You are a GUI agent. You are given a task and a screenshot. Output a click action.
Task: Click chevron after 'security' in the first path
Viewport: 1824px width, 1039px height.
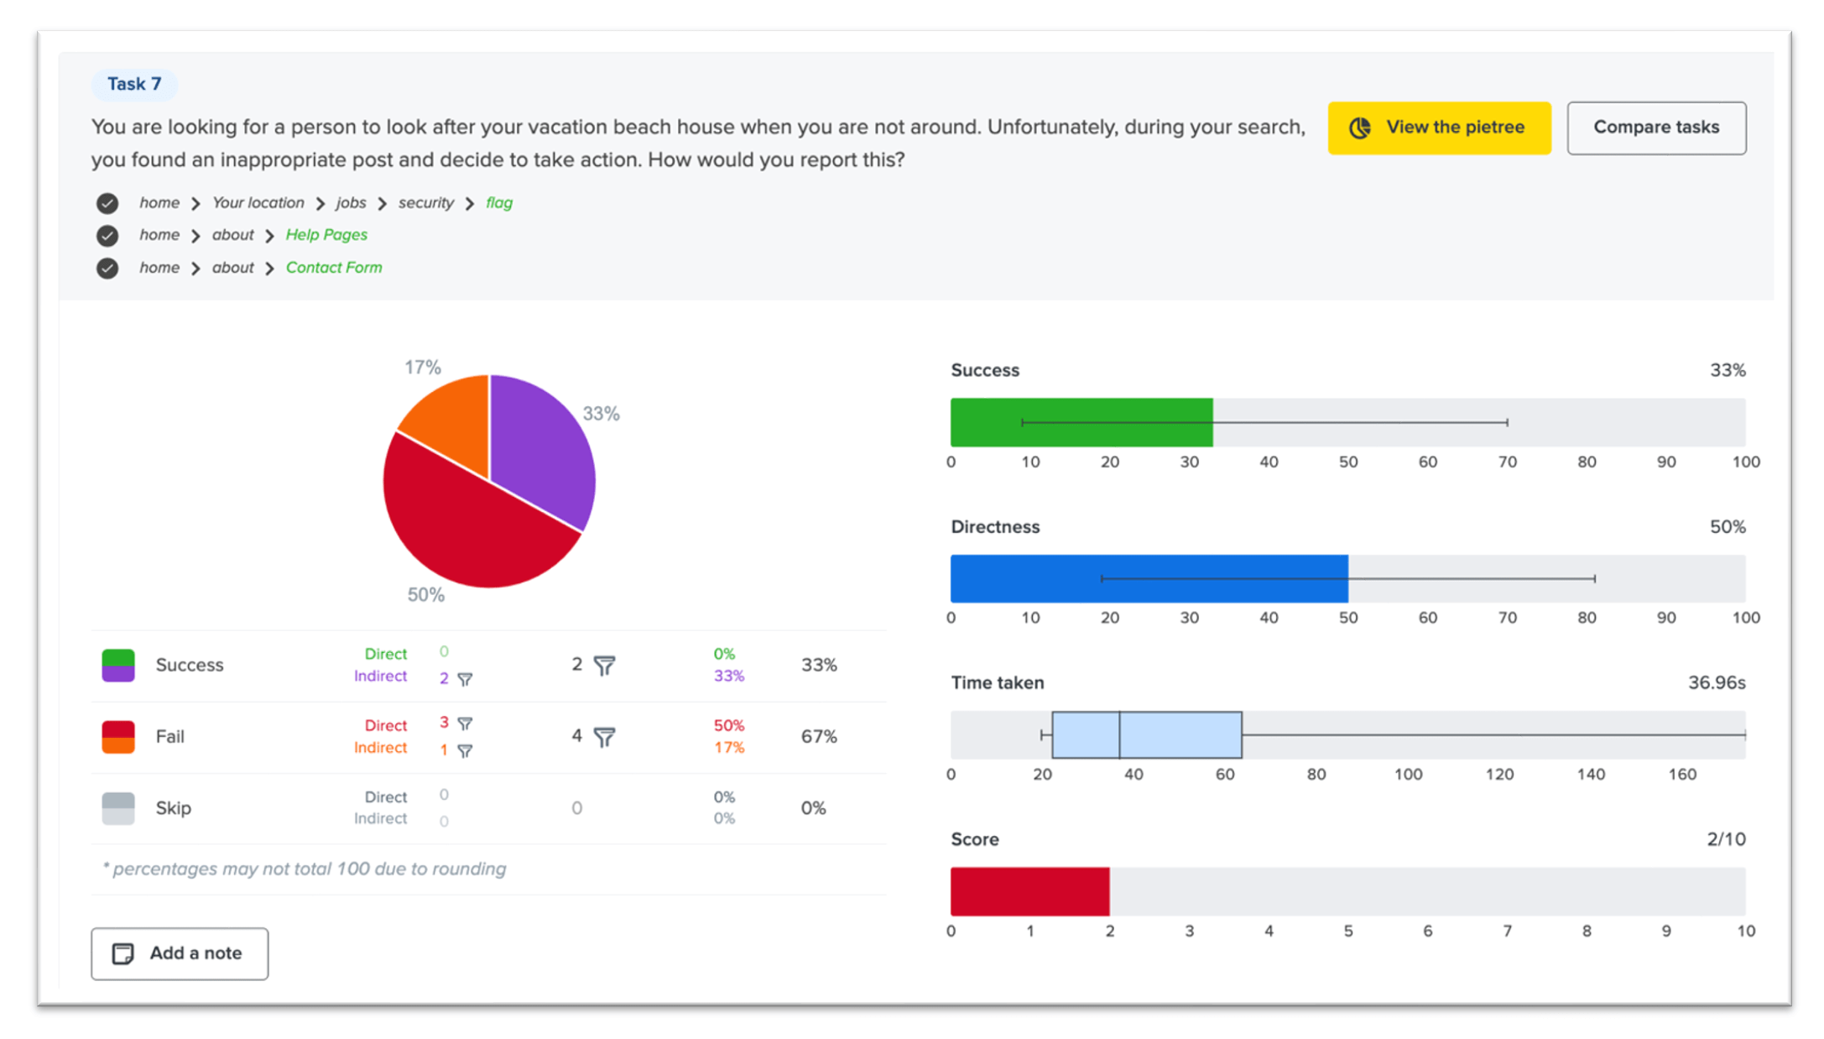point(470,204)
